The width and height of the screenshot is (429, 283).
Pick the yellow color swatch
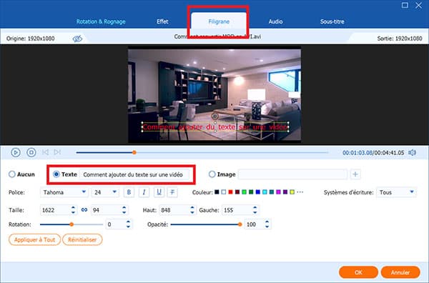pos(292,192)
